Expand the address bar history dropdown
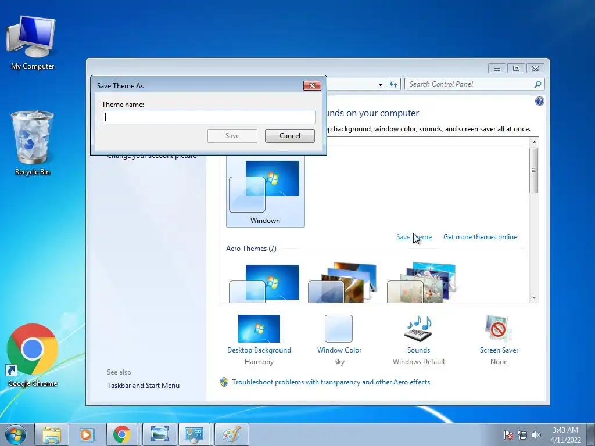Viewport: 595px width, 446px height. point(380,85)
